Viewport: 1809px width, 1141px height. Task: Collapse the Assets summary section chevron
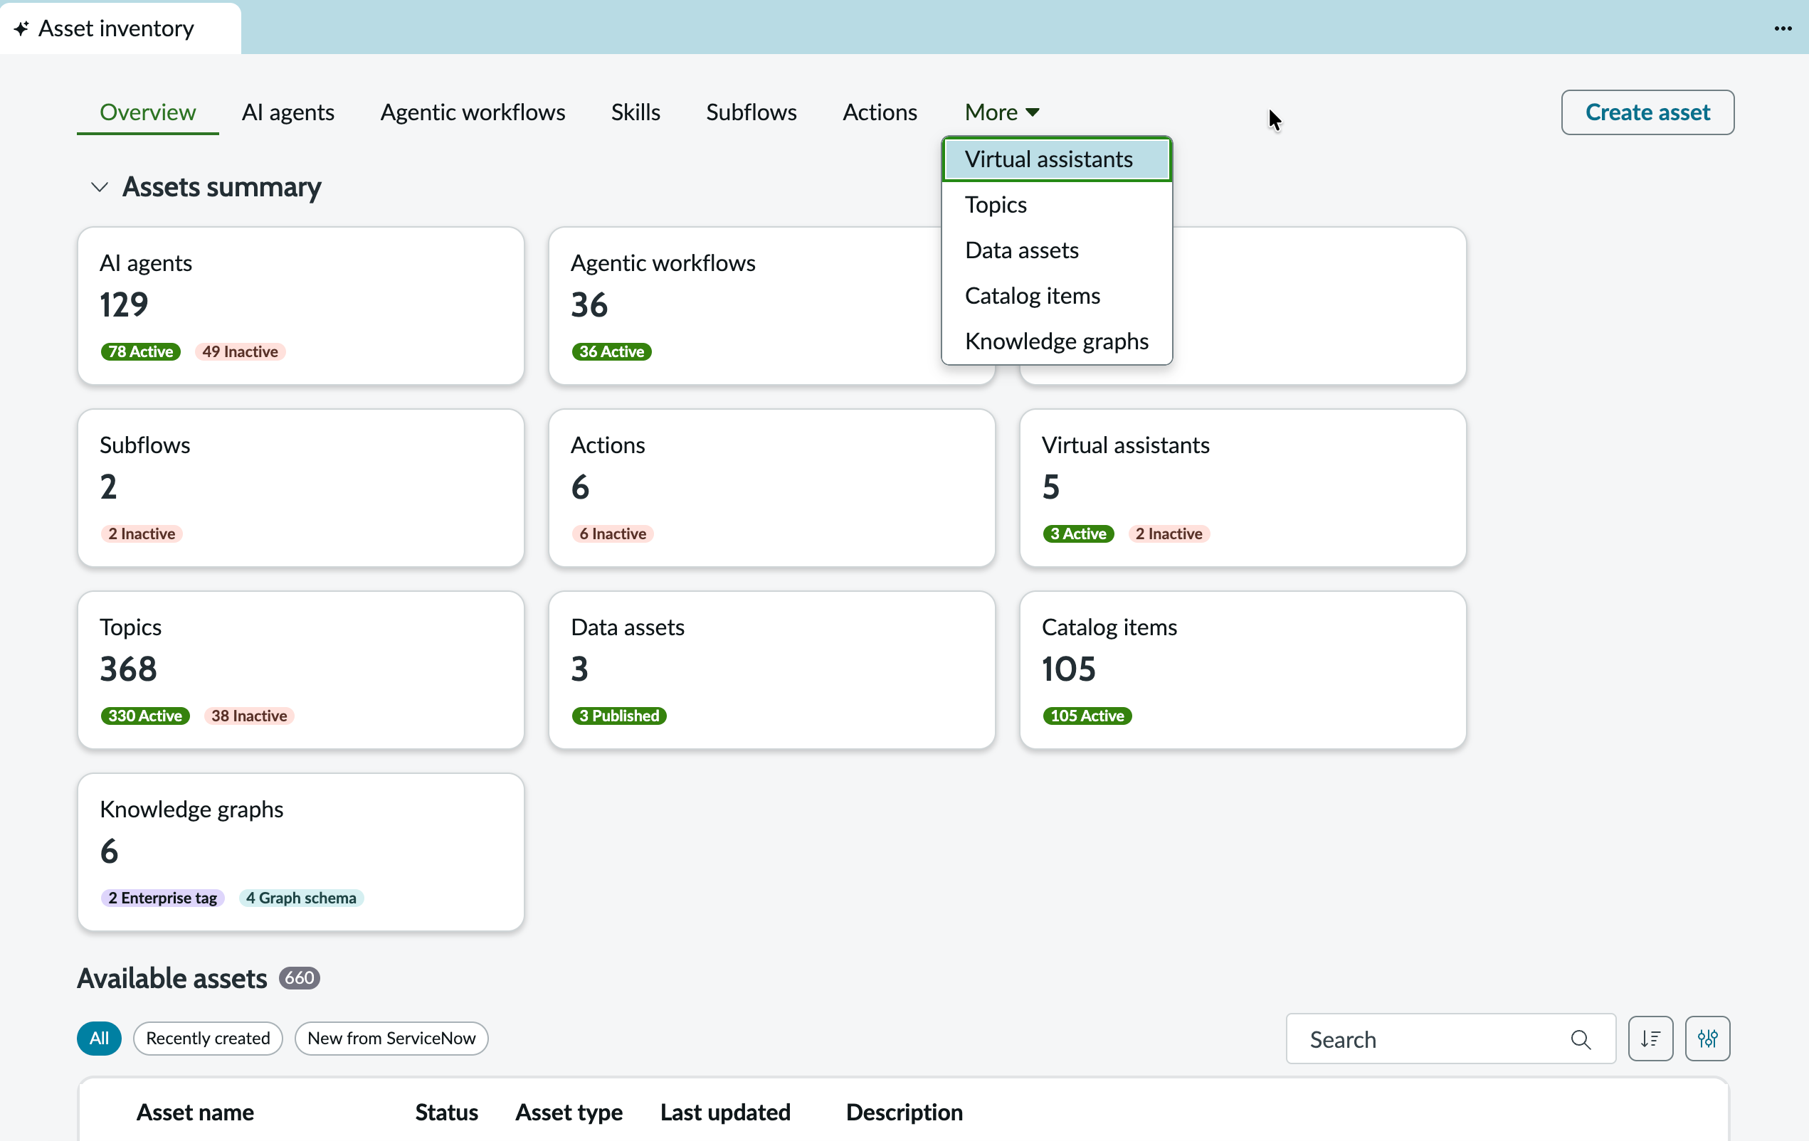click(99, 187)
